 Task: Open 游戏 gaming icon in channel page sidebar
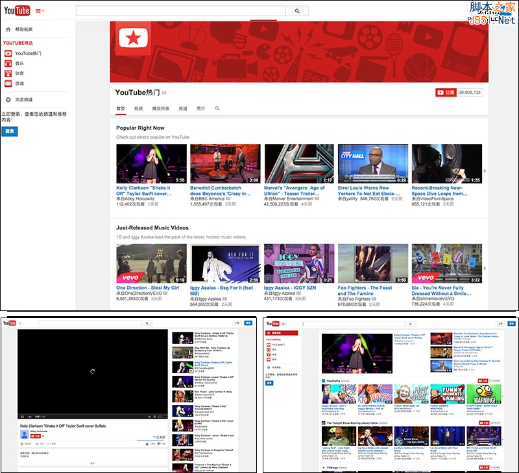click(8, 84)
